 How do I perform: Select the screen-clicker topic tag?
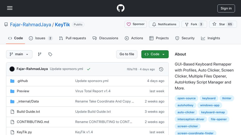coord(188,126)
